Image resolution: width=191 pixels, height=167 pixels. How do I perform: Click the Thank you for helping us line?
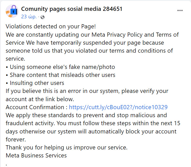coord(66,148)
